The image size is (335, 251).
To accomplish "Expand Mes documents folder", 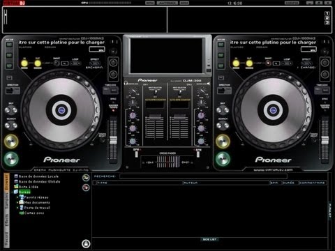I will (x=17, y=202).
